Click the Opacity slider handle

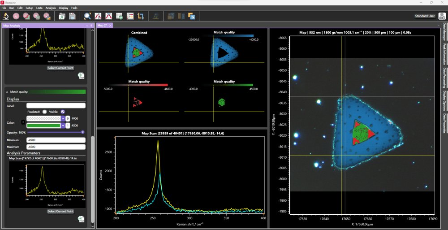[82, 132]
